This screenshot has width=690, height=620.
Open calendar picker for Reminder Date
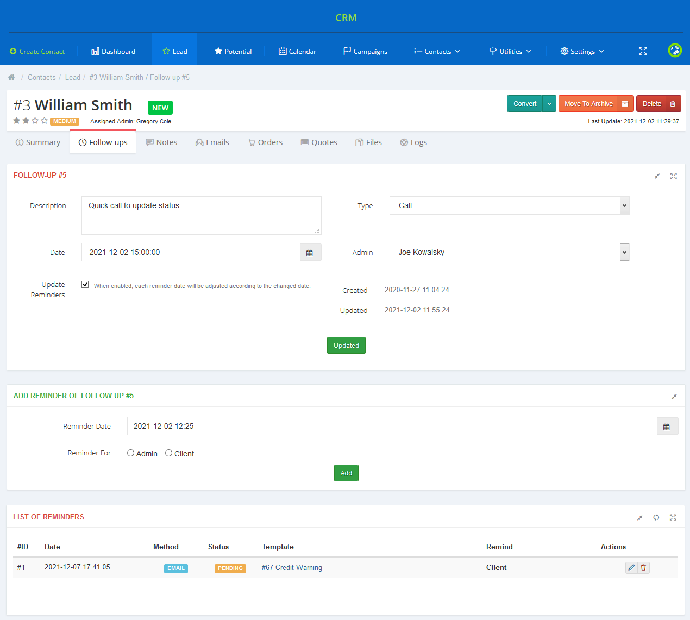[x=667, y=427]
